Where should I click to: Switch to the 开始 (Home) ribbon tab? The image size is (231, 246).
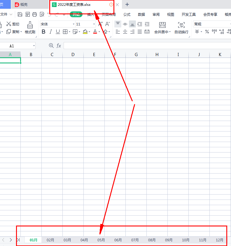point(76,14)
